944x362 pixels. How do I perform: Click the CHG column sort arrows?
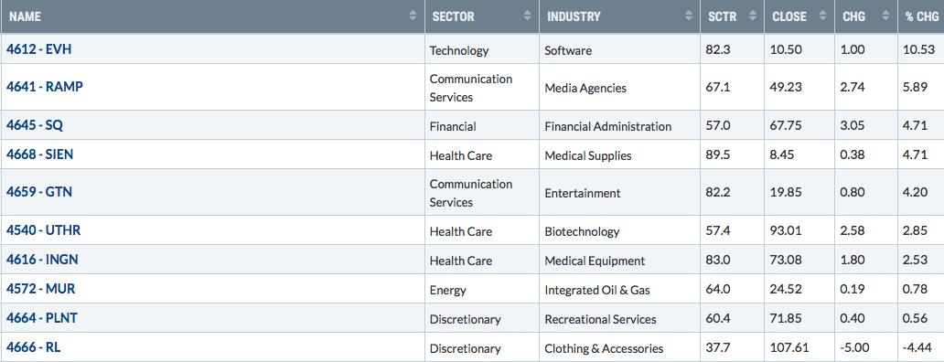[885, 16]
